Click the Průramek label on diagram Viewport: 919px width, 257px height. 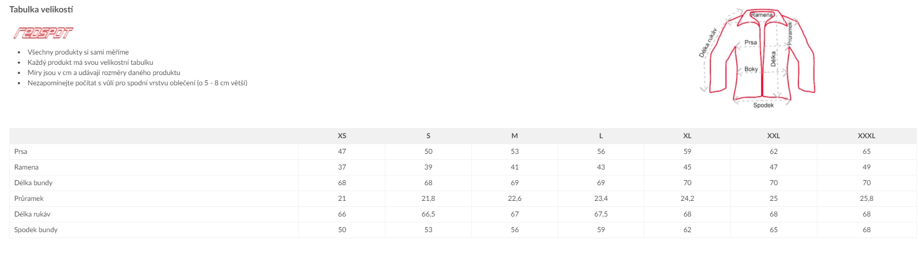(790, 33)
